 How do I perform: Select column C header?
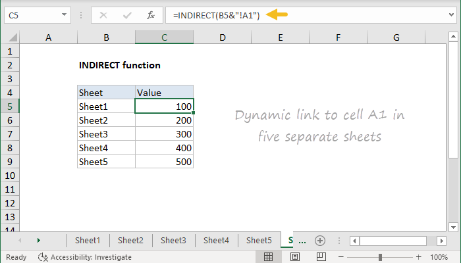165,37
